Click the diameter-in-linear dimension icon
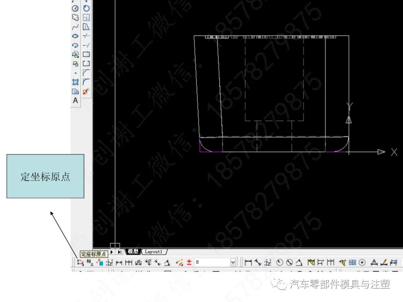 point(138,262)
